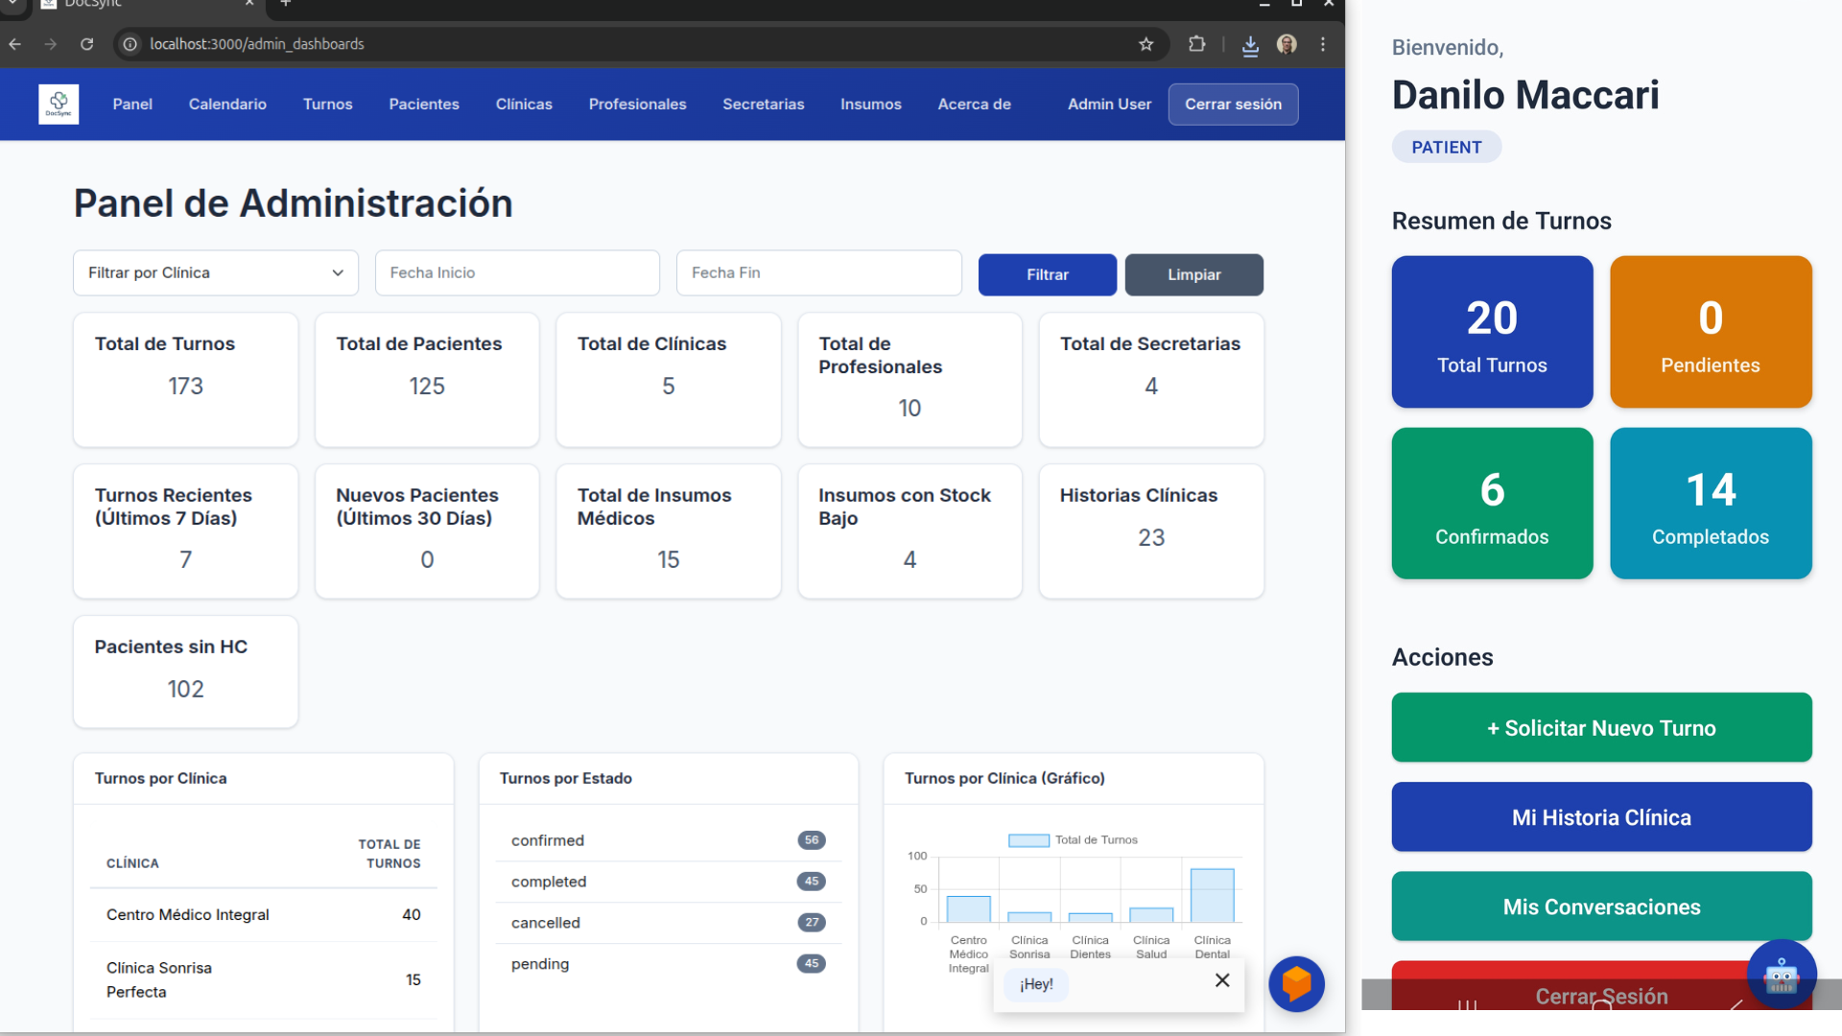Screen dimensions: 1842x1036
Task: Navigate back with the arrow icon
Action: click(x=15, y=44)
